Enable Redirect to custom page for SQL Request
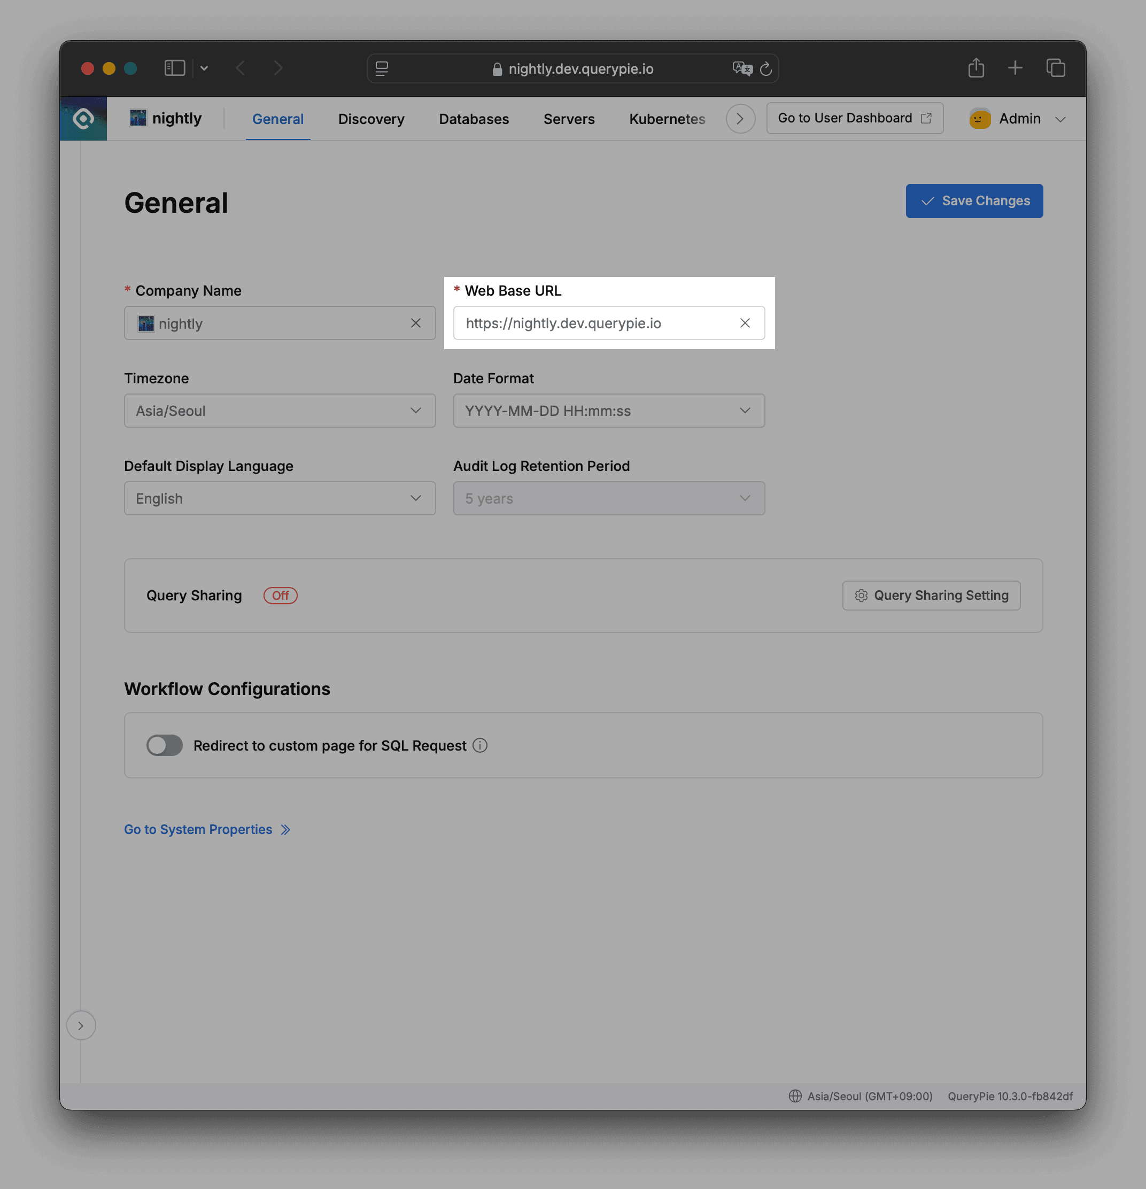Image resolution: width=1146 pixels, height=1189 pixels. 164,746
